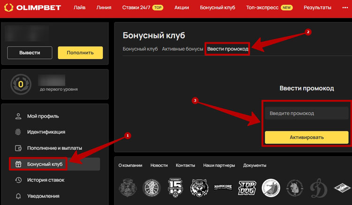The width and height of the screenshot is (352, 205).
Task: Click the История ставок clock icon
Action: pos(18,180)
